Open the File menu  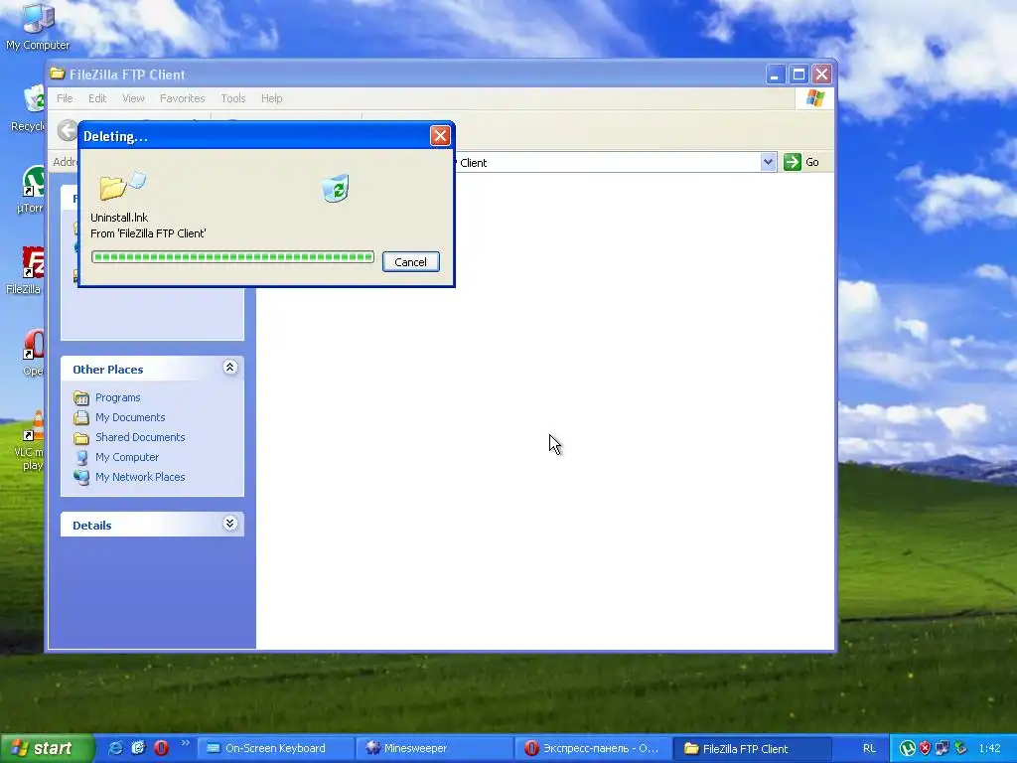(x=65, y=98)
